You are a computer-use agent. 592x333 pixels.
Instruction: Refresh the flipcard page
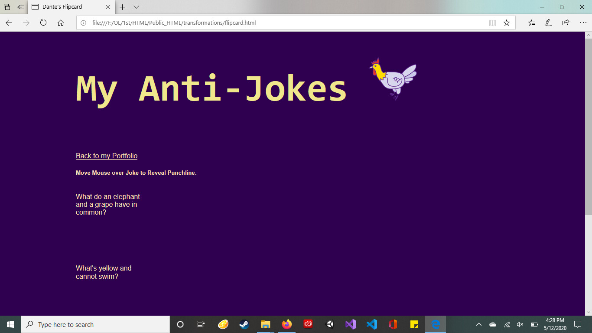tap(43, 23)
